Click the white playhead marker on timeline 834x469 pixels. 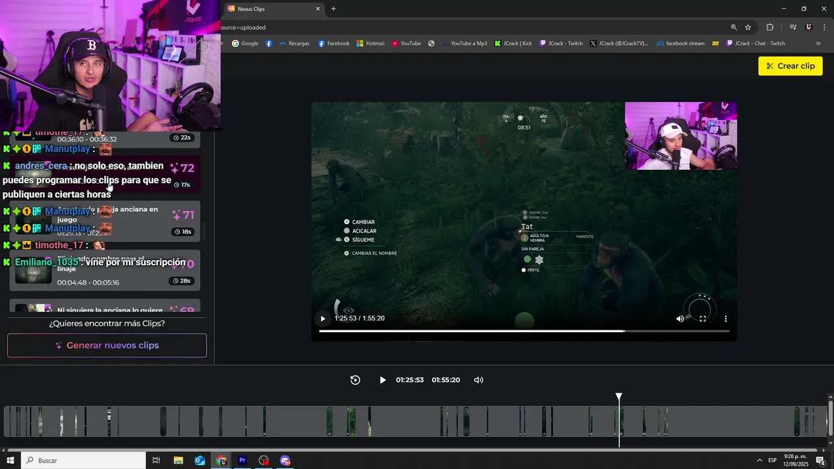(619, 396)
